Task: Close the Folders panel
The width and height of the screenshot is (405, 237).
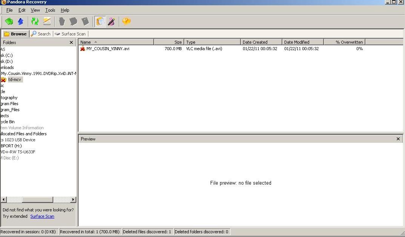Action: [x=71, y=43]
